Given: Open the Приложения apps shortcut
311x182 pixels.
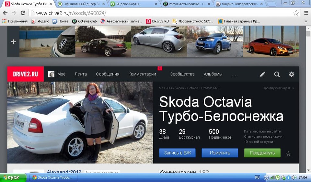Looking at the screenshot, I should [15, 21].
